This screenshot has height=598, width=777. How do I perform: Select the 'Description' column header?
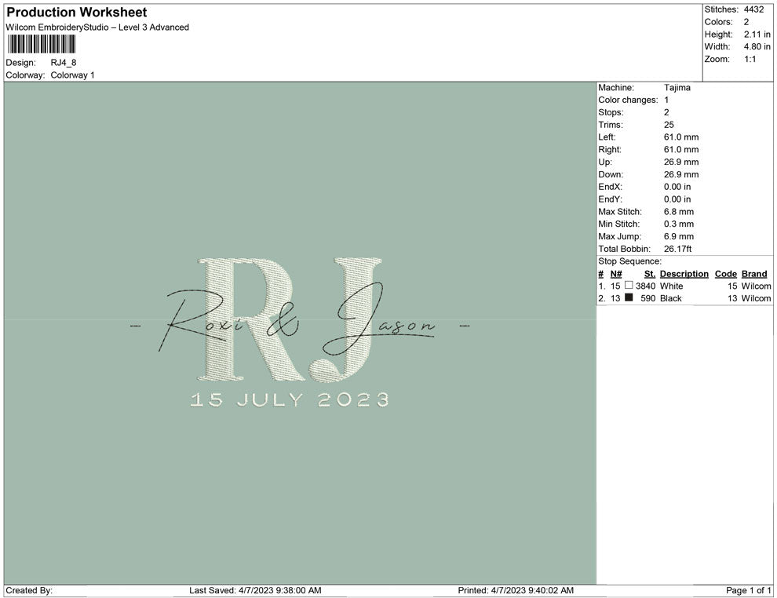pyautogui.click(x=684, y=274)
